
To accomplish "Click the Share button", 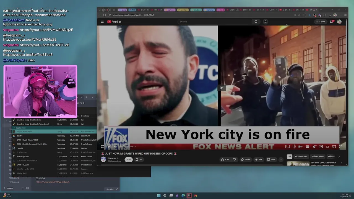I will (245, 159).
